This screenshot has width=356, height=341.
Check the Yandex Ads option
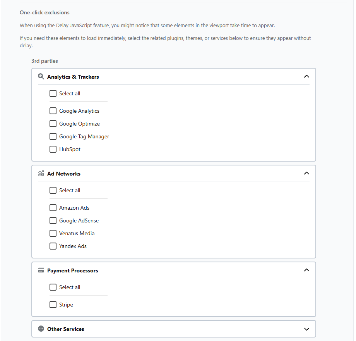click(x=53, y=246)
